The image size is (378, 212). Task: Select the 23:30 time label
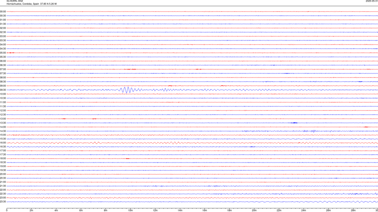(3, 202)
